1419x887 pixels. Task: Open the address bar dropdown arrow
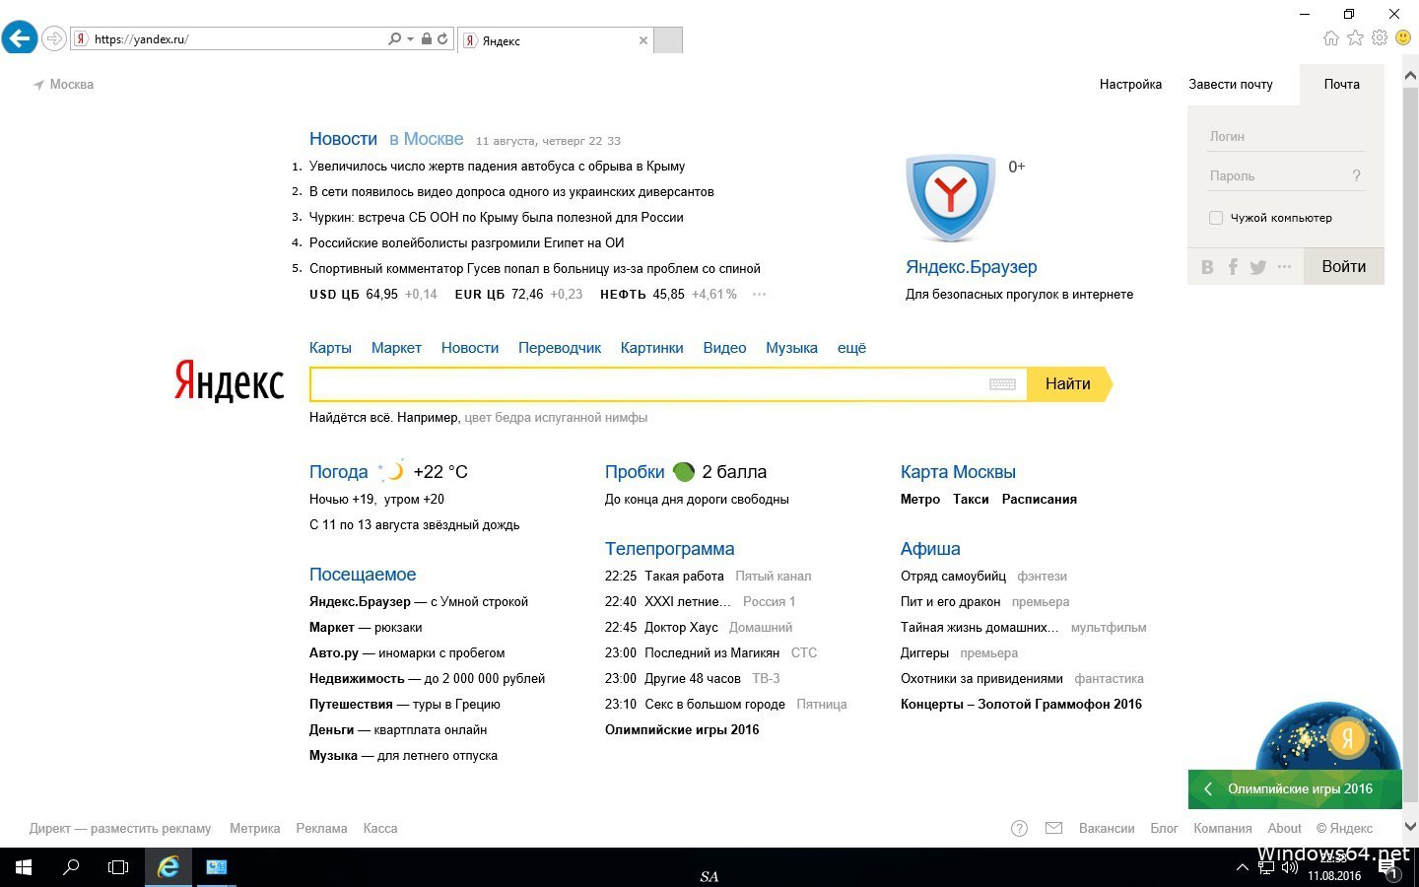(410, 39)
